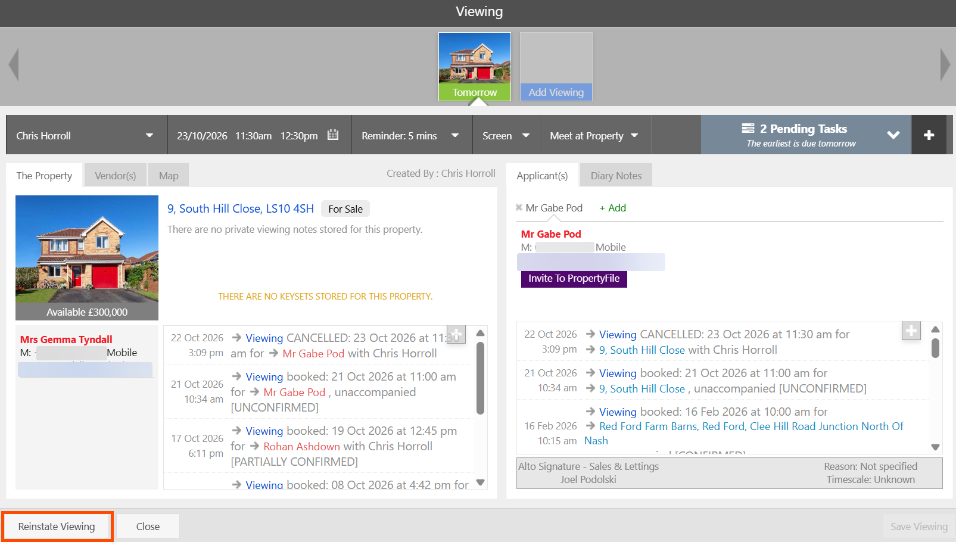Select the Tomorrow viewing thumbnail
This screenshot has height=542, width=956.
point(475,66)
